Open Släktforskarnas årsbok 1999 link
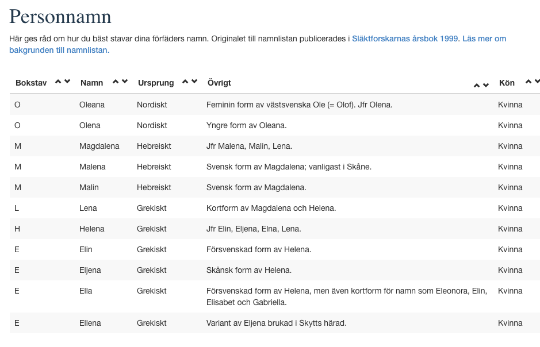 click(x=405, y=38)
